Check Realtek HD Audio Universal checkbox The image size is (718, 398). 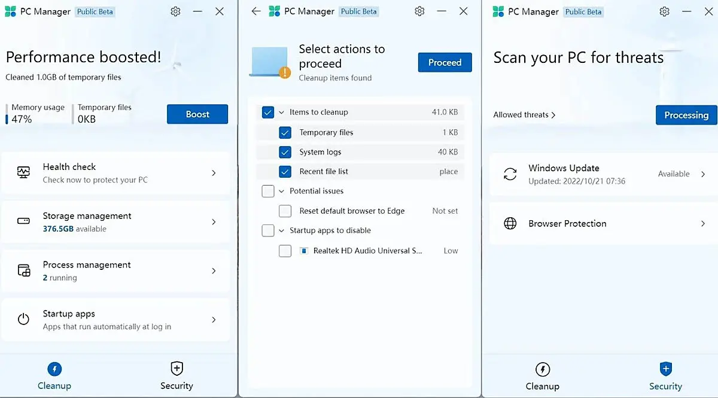[285, 251]
